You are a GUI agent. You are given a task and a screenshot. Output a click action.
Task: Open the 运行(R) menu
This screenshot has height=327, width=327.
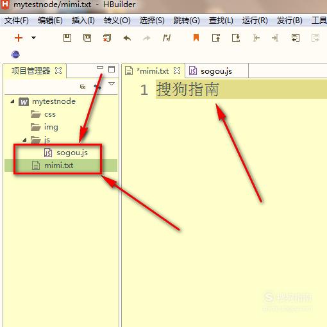[255, 21]
